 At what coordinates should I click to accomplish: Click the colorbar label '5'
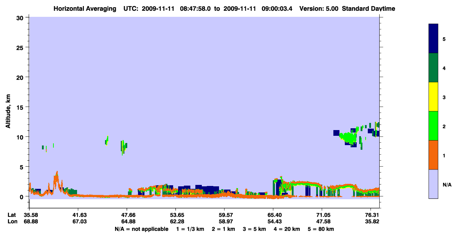pyautogui.click(x=444, y=39)
